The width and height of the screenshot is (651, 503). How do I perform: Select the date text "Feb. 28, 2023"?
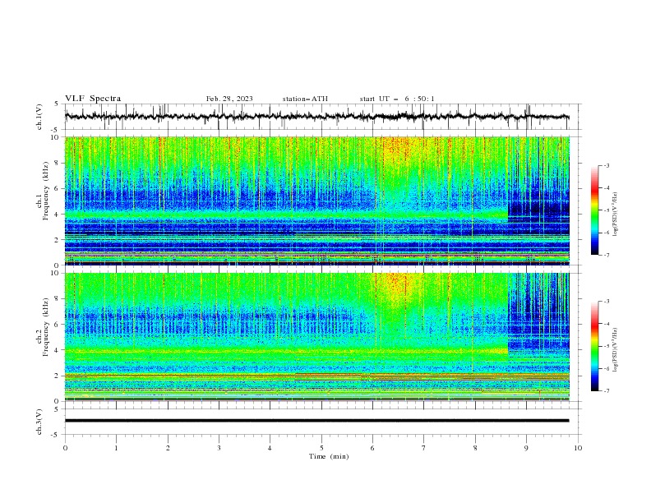(229, 99)
